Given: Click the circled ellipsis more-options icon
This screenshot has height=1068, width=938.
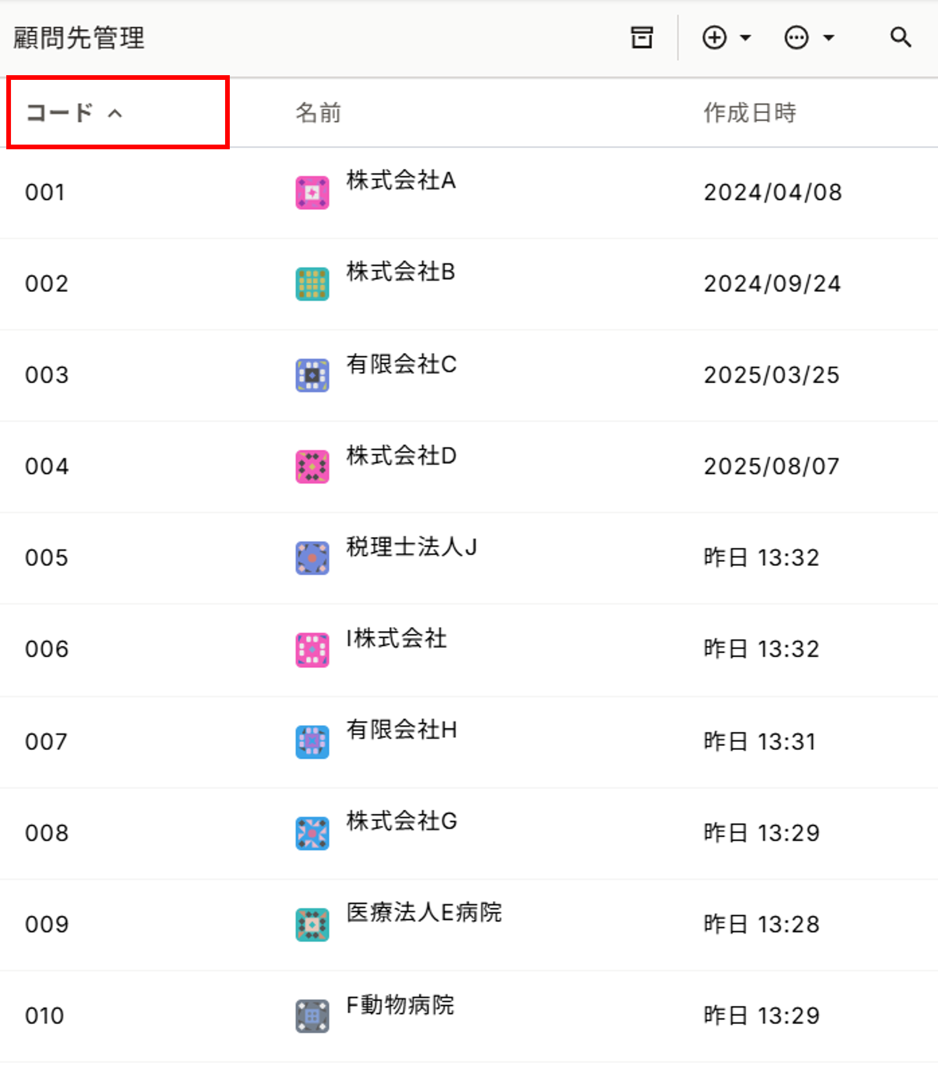Looking at the screenshot, I should (x=796, y=38).
